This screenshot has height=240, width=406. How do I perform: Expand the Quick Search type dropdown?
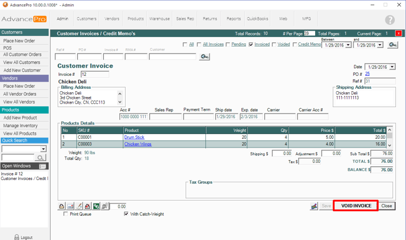(44, 149)
